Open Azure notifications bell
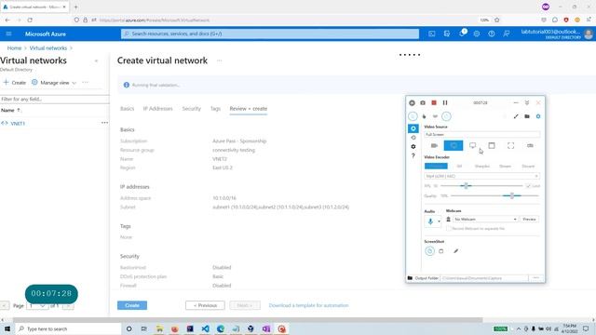This screenshot has width=596, height=335. [x=462, y=33]
